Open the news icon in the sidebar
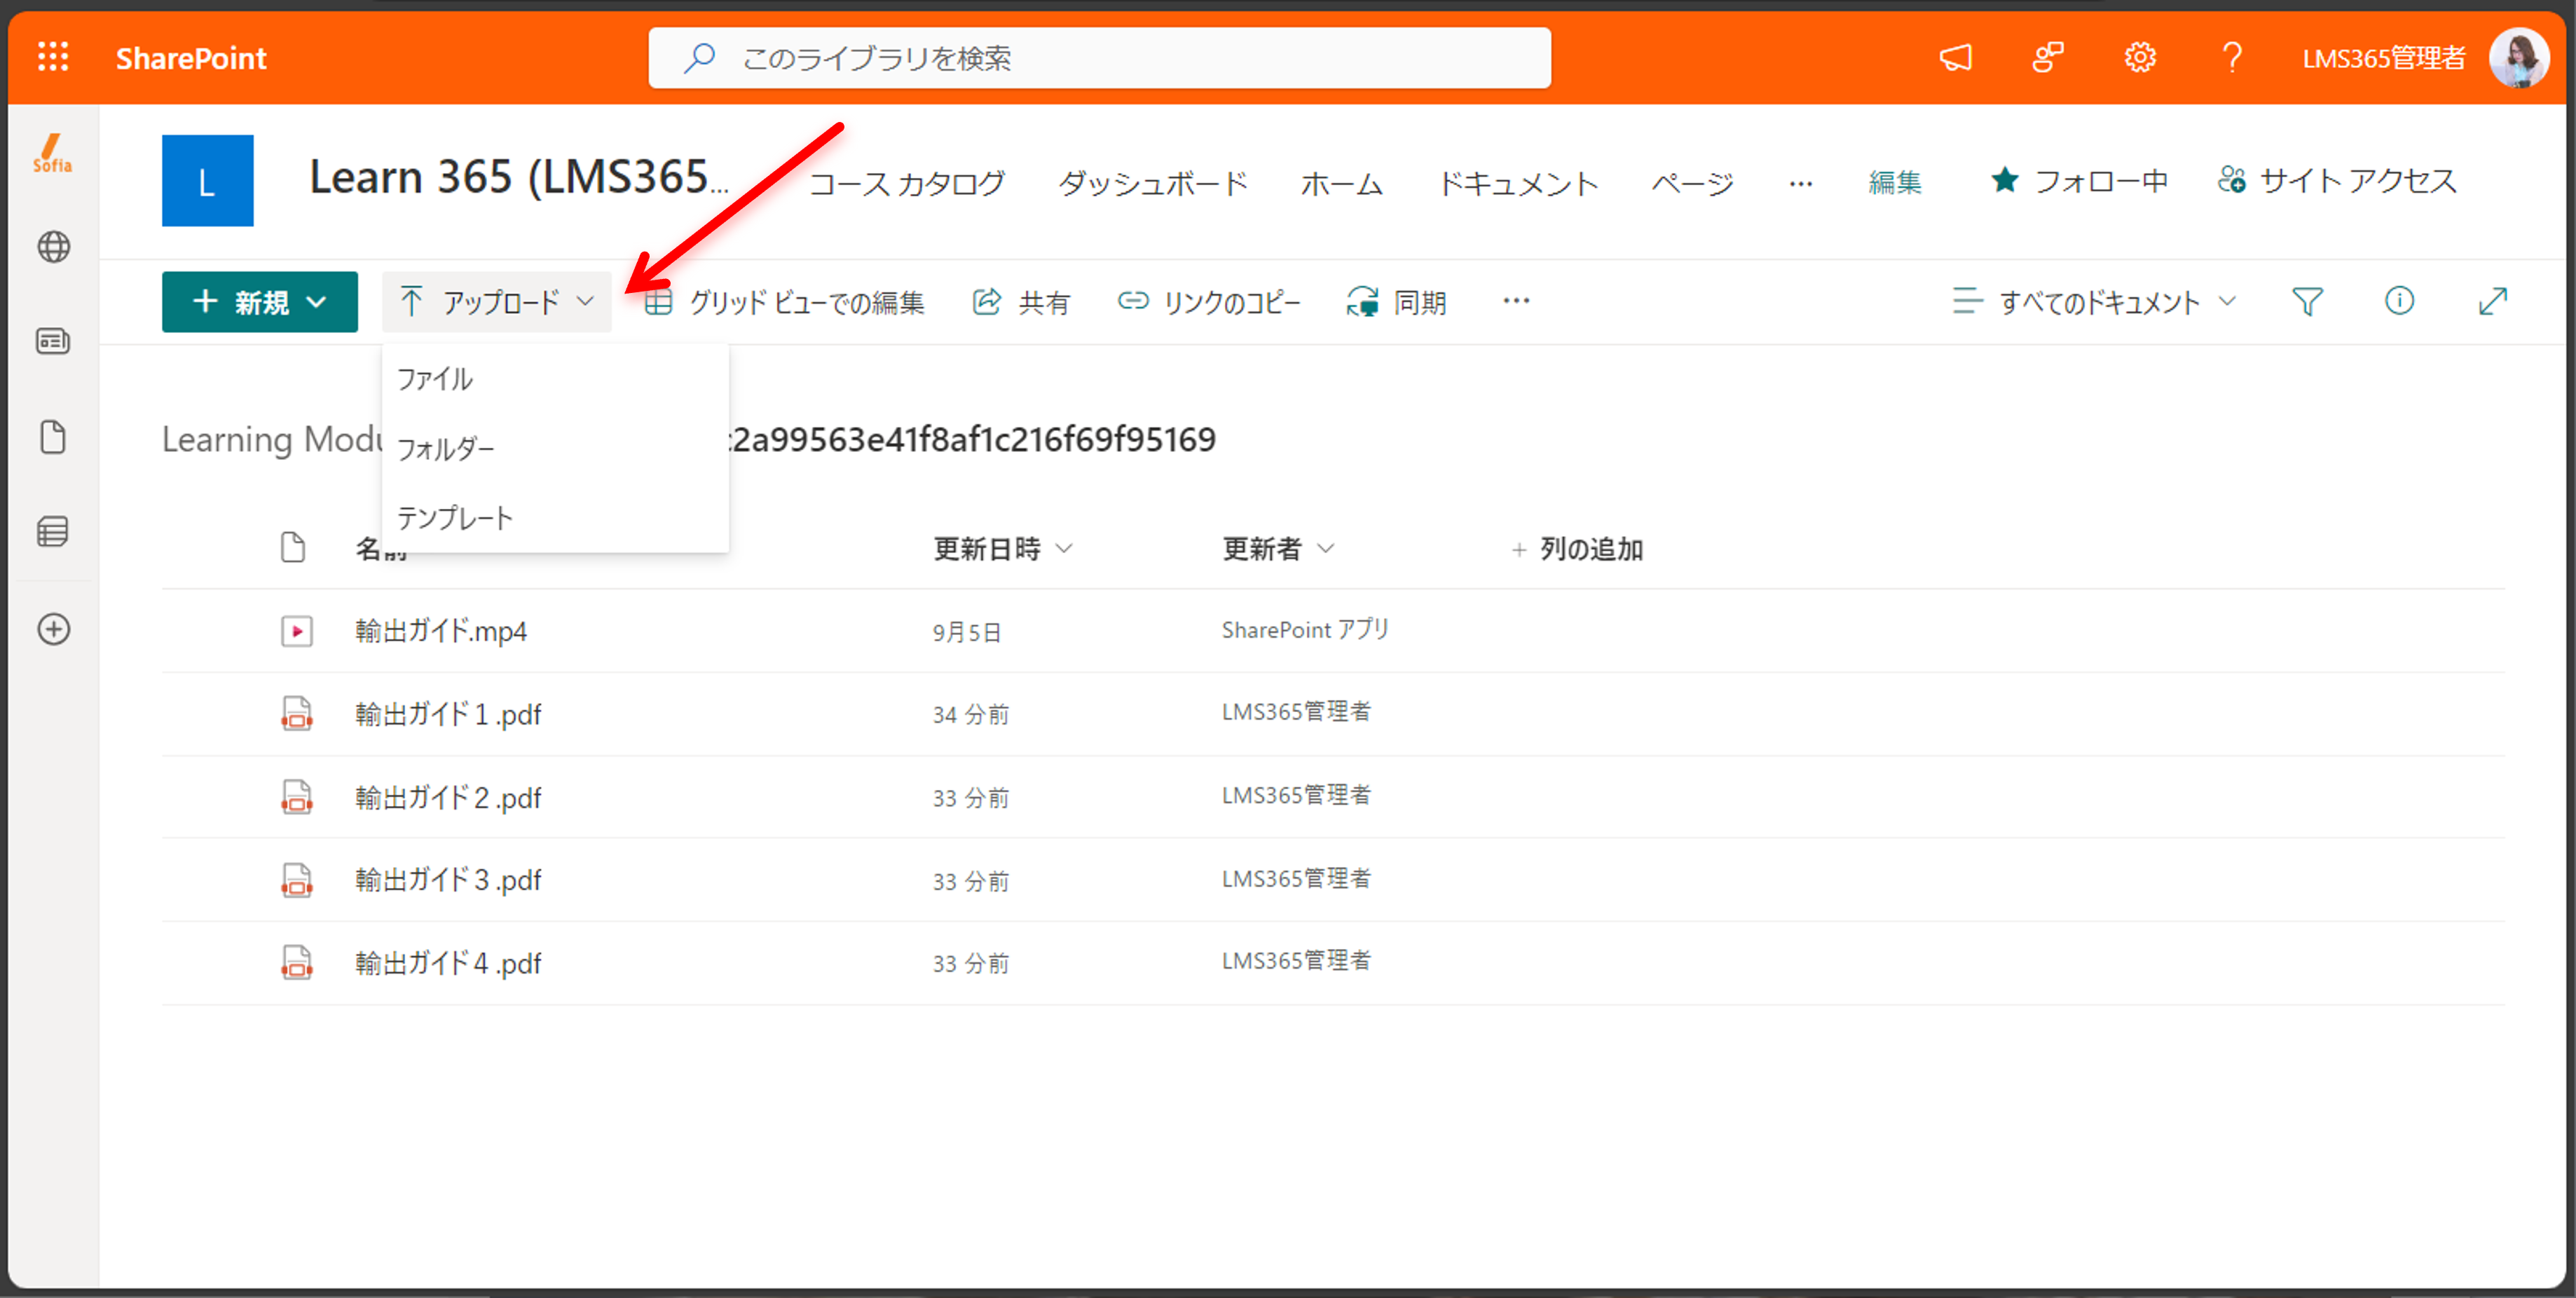The image size is (2576, 1298). pyautogui.click(x=53, y=341)
